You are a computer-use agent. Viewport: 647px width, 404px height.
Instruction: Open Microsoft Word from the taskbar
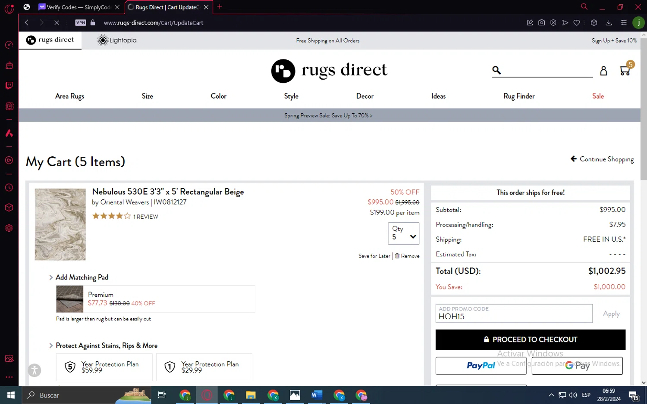point(317,395)
